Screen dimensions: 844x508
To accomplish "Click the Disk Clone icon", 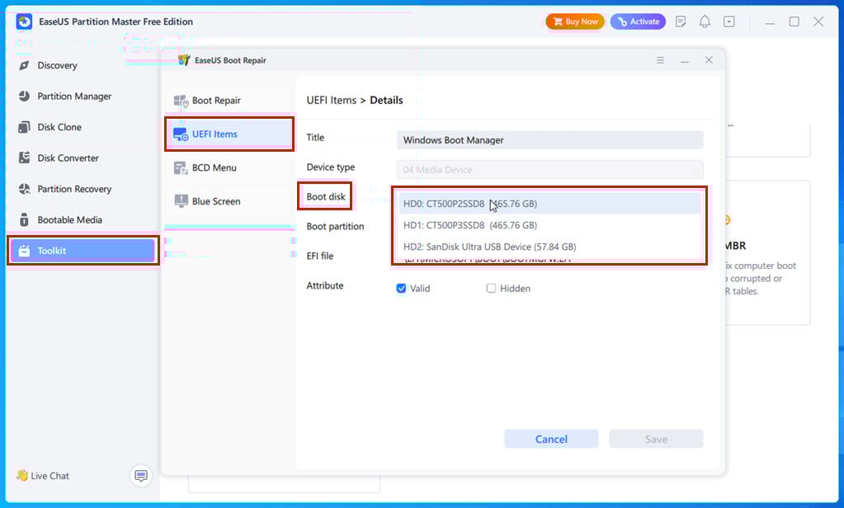I will 24,128.
